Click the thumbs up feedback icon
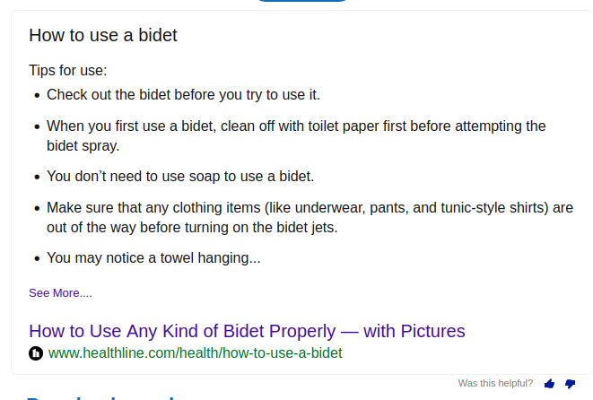Viewport: 593px width, 400px height. pos(549,384)
